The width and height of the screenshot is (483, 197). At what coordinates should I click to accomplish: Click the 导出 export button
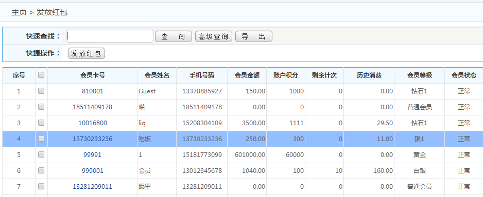coord(254,36)
